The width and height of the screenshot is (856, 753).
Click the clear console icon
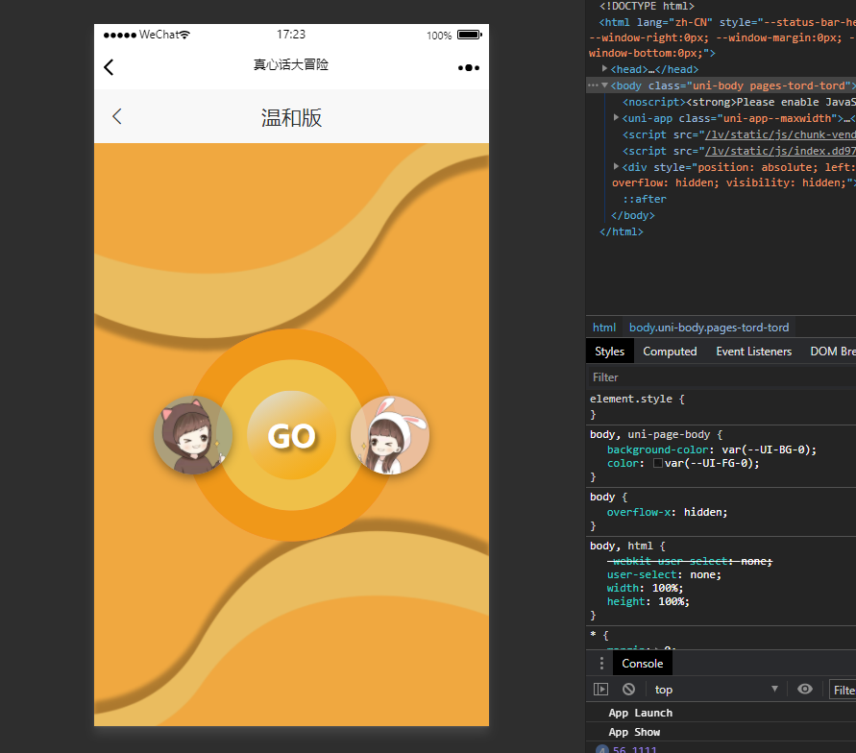[x=628, y=690]
